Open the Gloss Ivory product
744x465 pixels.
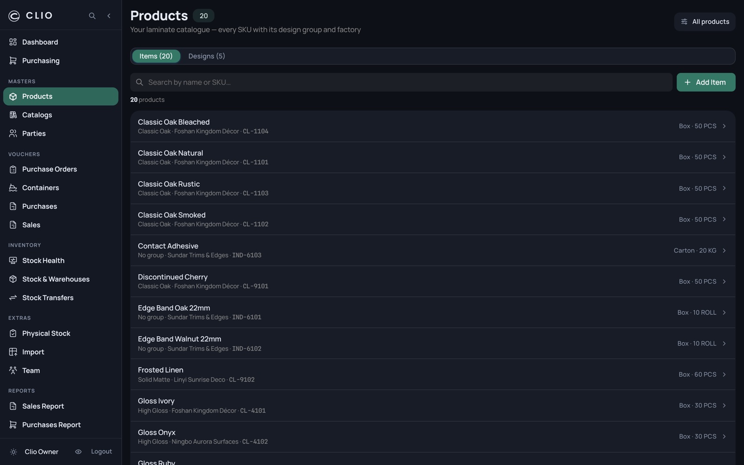[x=432, y=405]
